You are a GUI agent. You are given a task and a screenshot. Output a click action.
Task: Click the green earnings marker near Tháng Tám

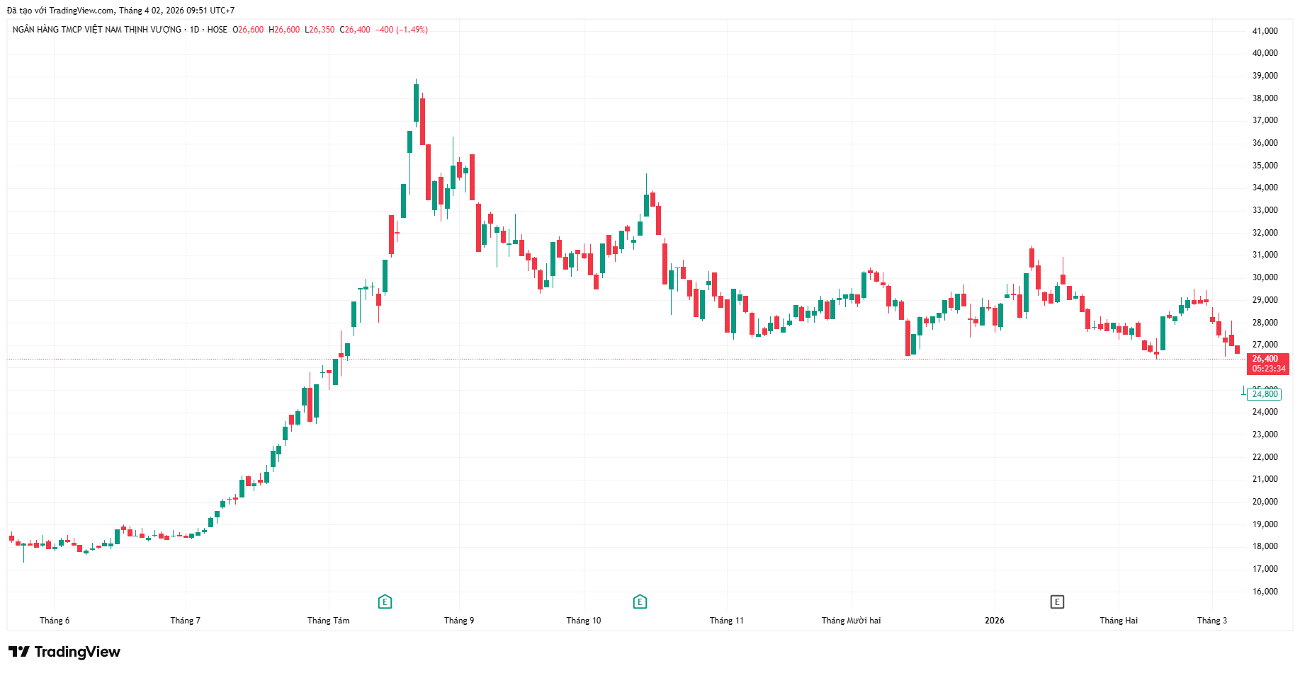[385, 602]
